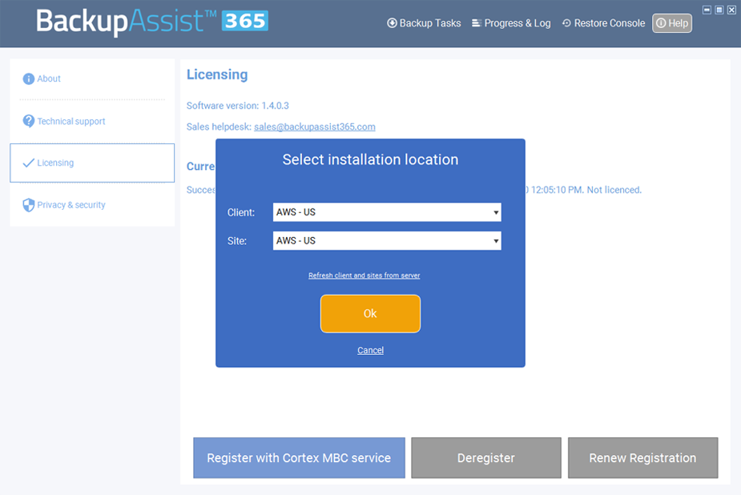Open the sales helpdesk email link
The image size is (741, 495).
314,127
